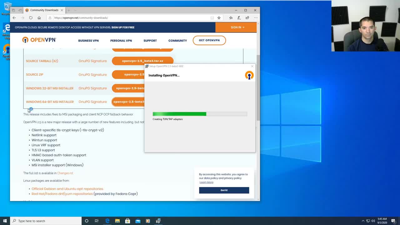Open the BUSINESS VPN menu
This screenshot has height=225, width=400.
click(88, 41)
